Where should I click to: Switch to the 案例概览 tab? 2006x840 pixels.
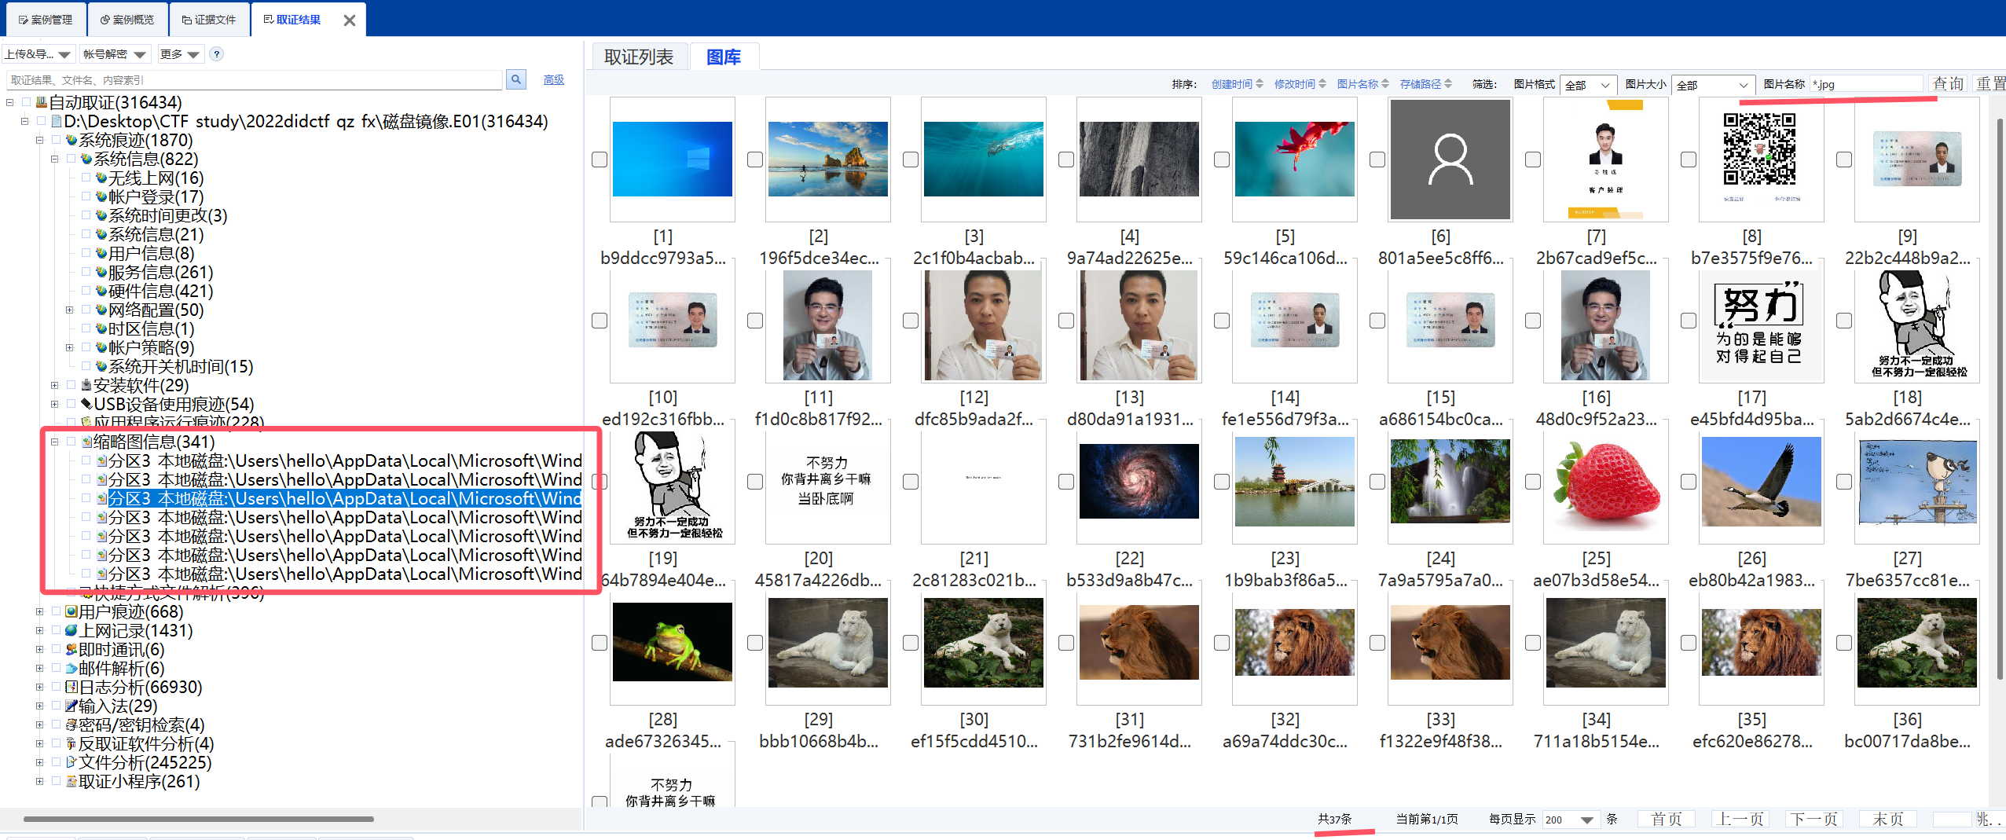coord(127,20)
